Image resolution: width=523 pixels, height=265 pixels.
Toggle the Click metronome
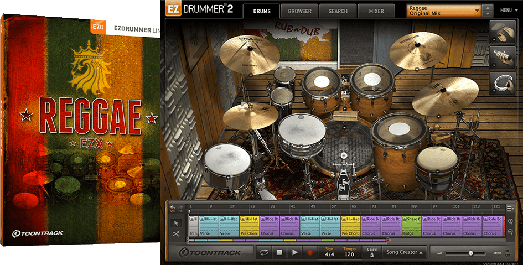[x=372, y=252]
